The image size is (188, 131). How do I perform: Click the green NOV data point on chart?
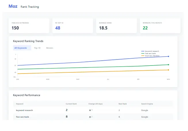coord(168,65)
